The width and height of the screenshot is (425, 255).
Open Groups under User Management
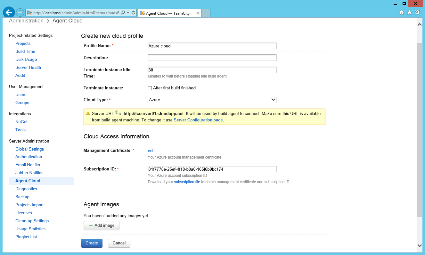pyautogui.click(x=22, y=103)
